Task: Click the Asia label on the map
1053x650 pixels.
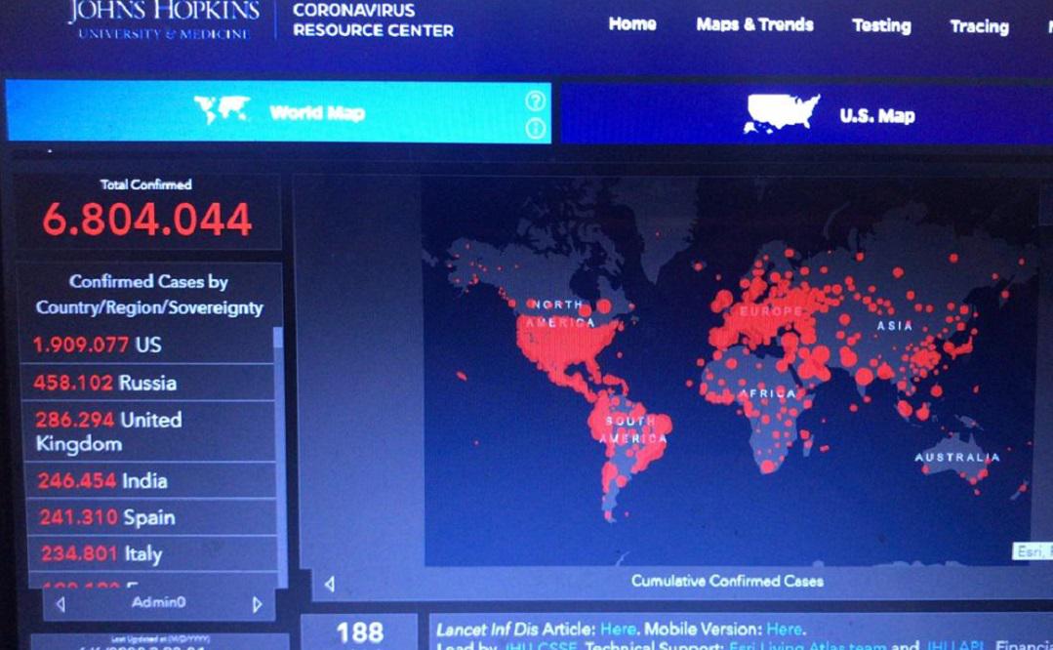Action: pyautogui.click(x=895, y=326)
